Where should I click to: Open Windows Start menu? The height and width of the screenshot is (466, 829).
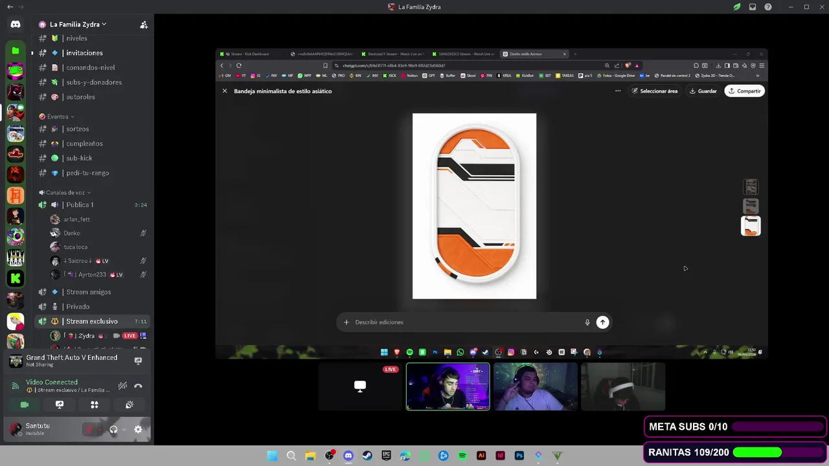[273, 456]
